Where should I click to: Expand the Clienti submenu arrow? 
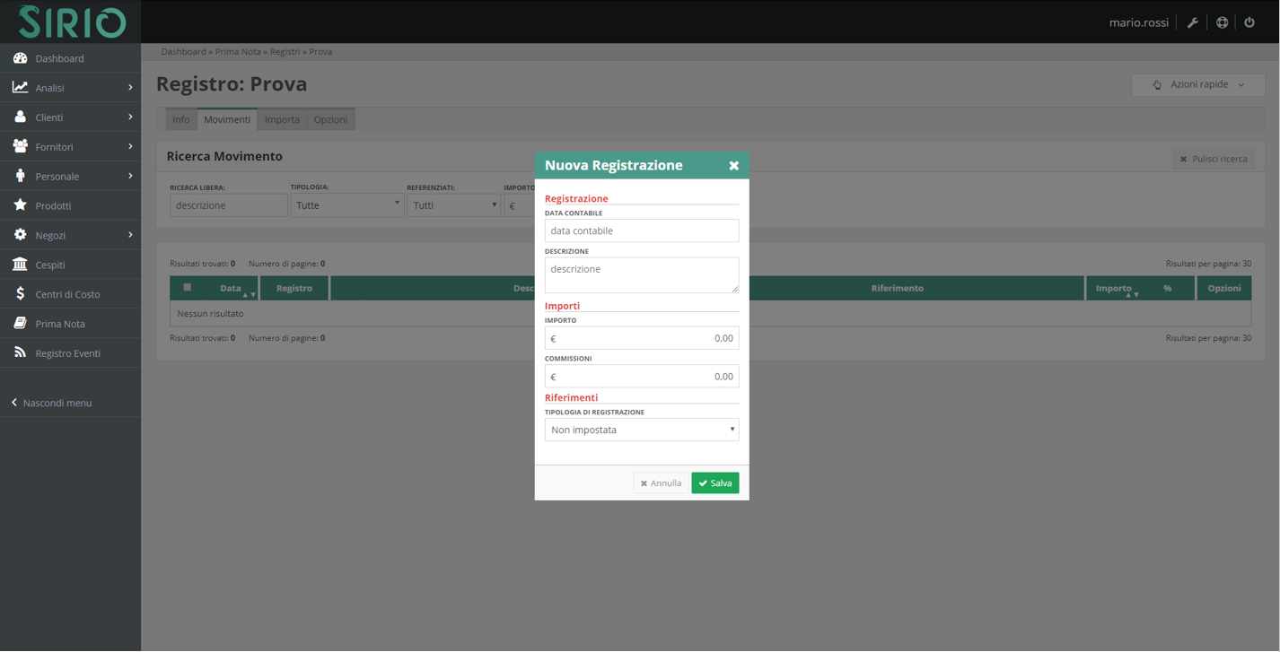click(x=130, y=117)
